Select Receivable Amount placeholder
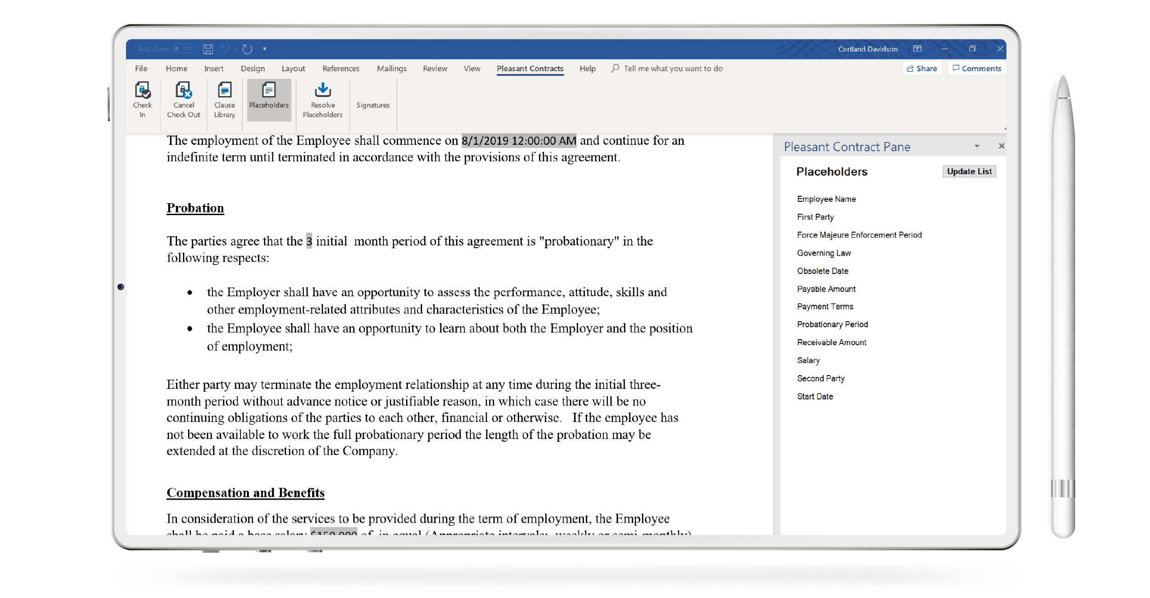Viewport: 1150px width, 598px height. click(x=831, y=342)
